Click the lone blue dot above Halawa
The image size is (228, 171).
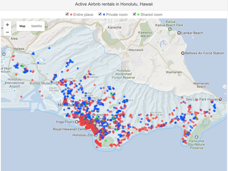pyautogui.click(x=49, y=48)
